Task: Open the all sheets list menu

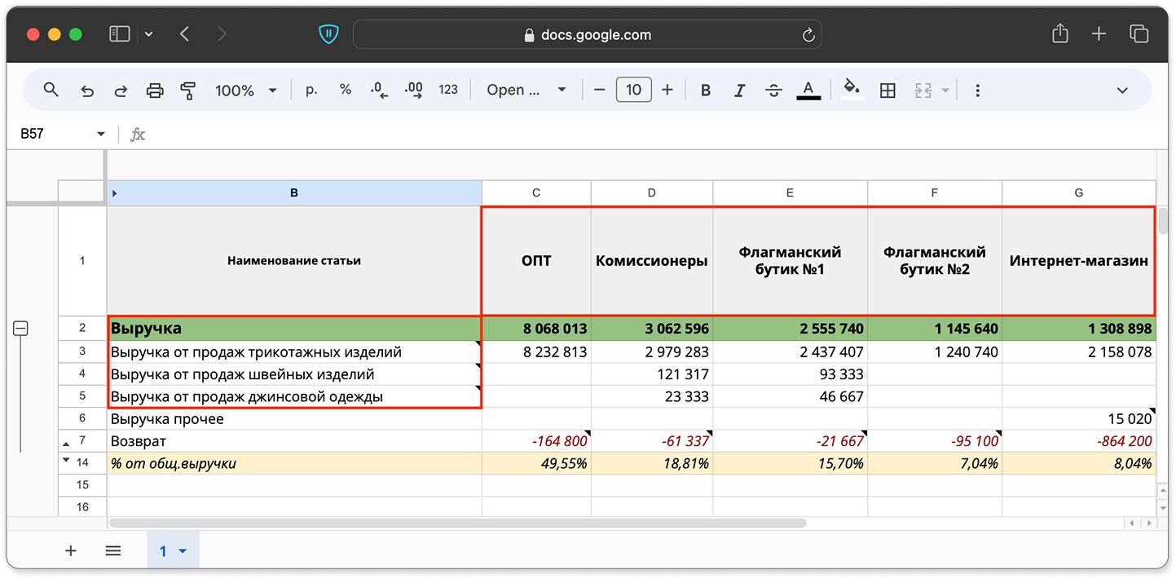Action: pyautogui.click(x=113, y=551)
